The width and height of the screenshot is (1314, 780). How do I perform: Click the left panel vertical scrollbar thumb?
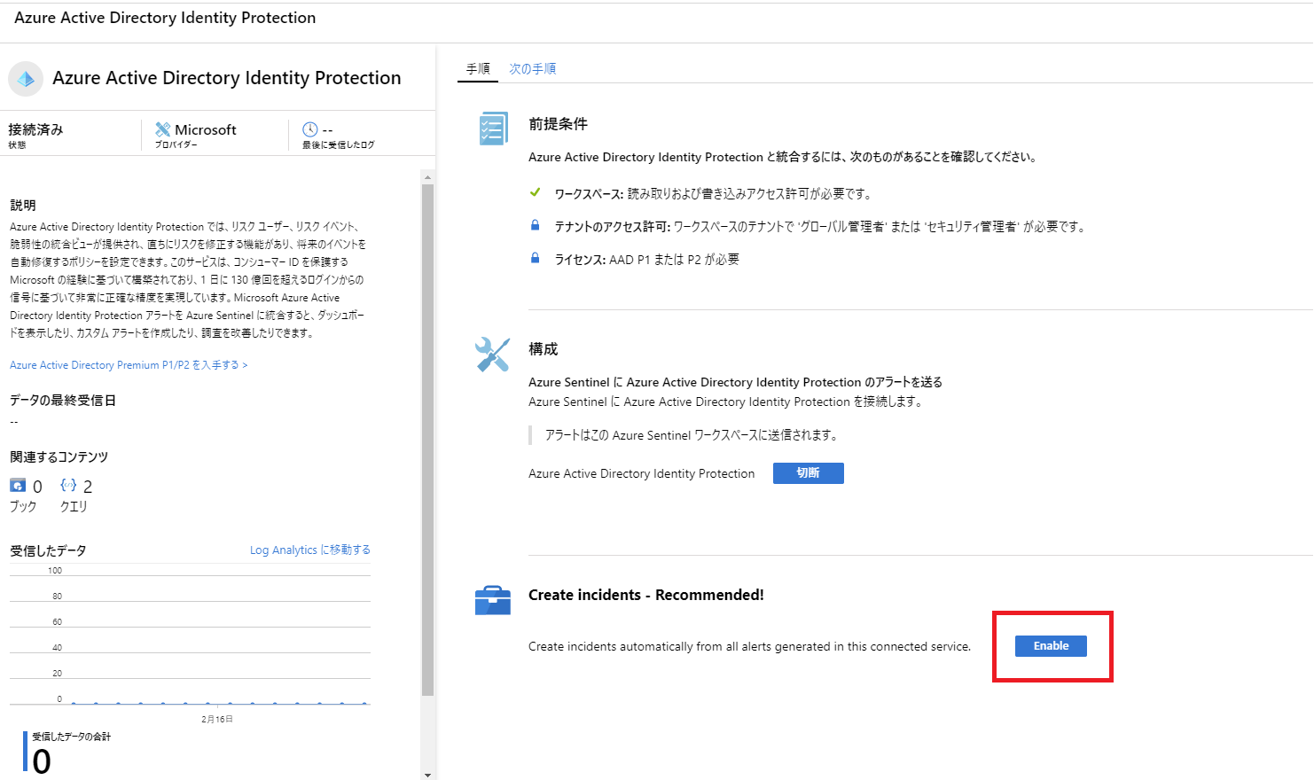[427, 441]
